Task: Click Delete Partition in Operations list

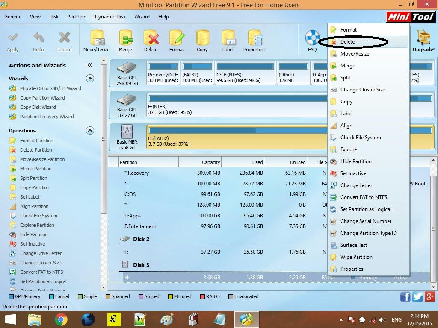Action: (36, 150)
